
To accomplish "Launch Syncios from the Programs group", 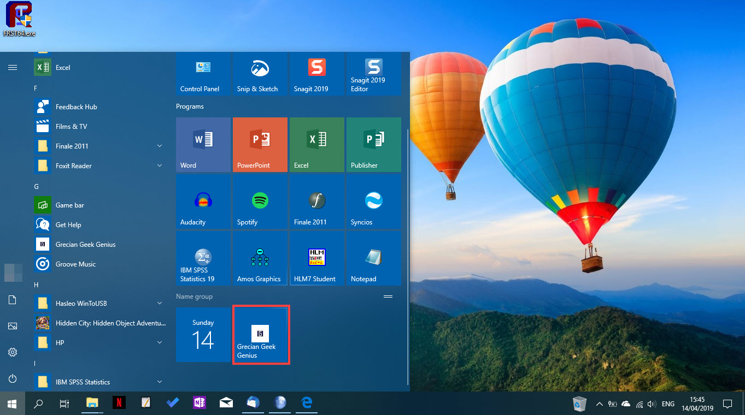I will (373, 201).
